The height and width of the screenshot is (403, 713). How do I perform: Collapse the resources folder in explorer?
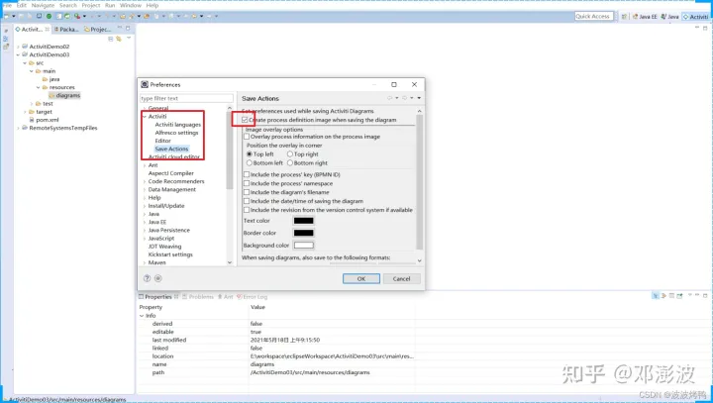pos(39,87)
